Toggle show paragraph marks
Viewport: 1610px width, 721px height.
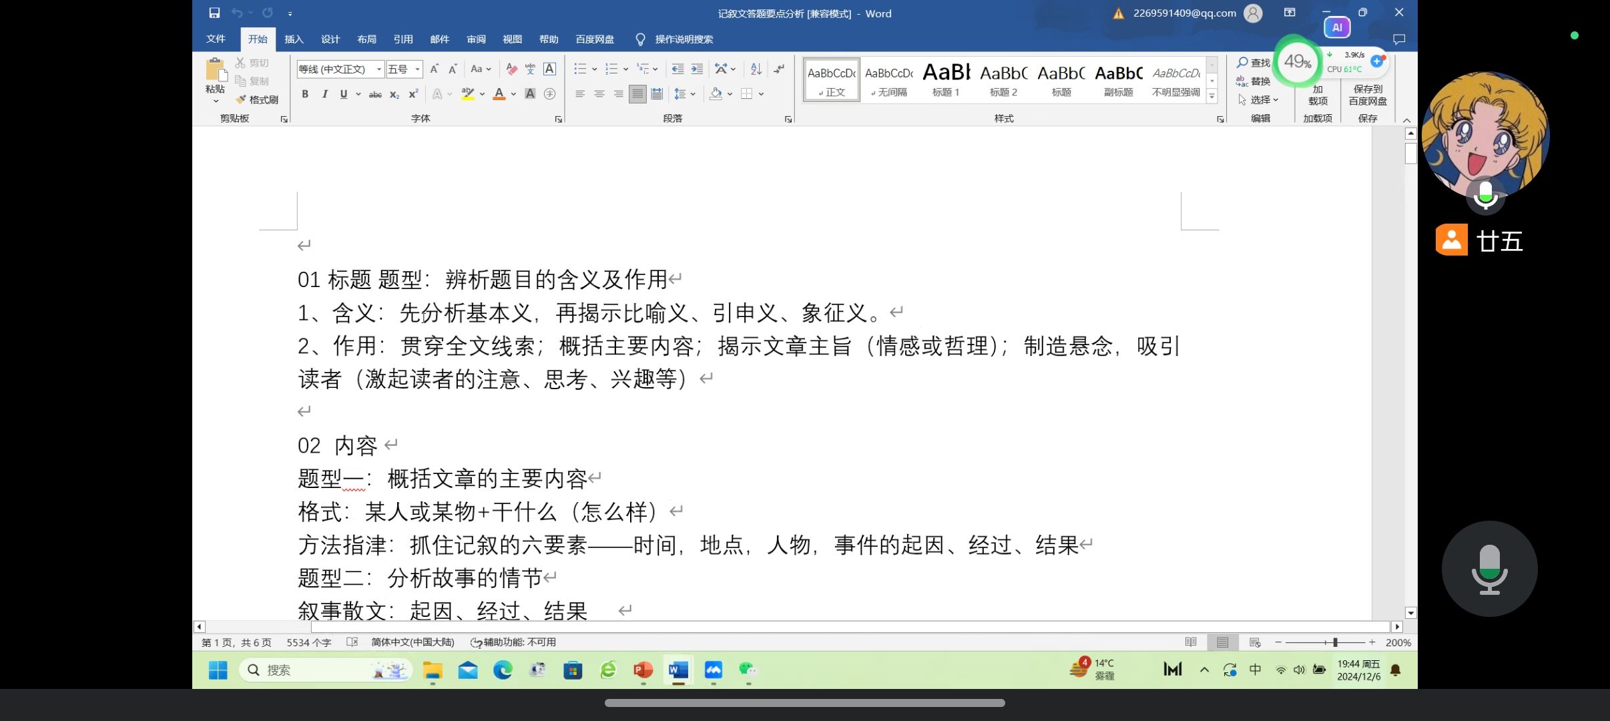(779, 69)
